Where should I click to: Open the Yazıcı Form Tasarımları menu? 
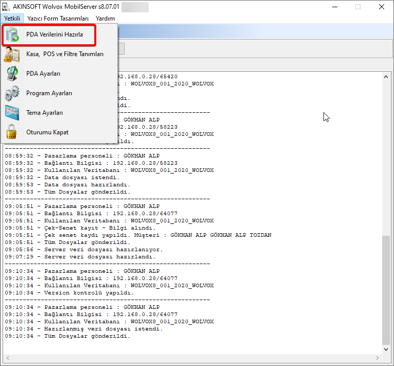58,19
